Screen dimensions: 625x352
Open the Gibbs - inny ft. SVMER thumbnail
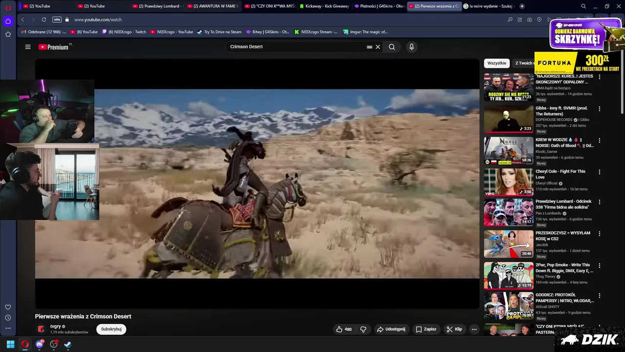click(508, 119)
